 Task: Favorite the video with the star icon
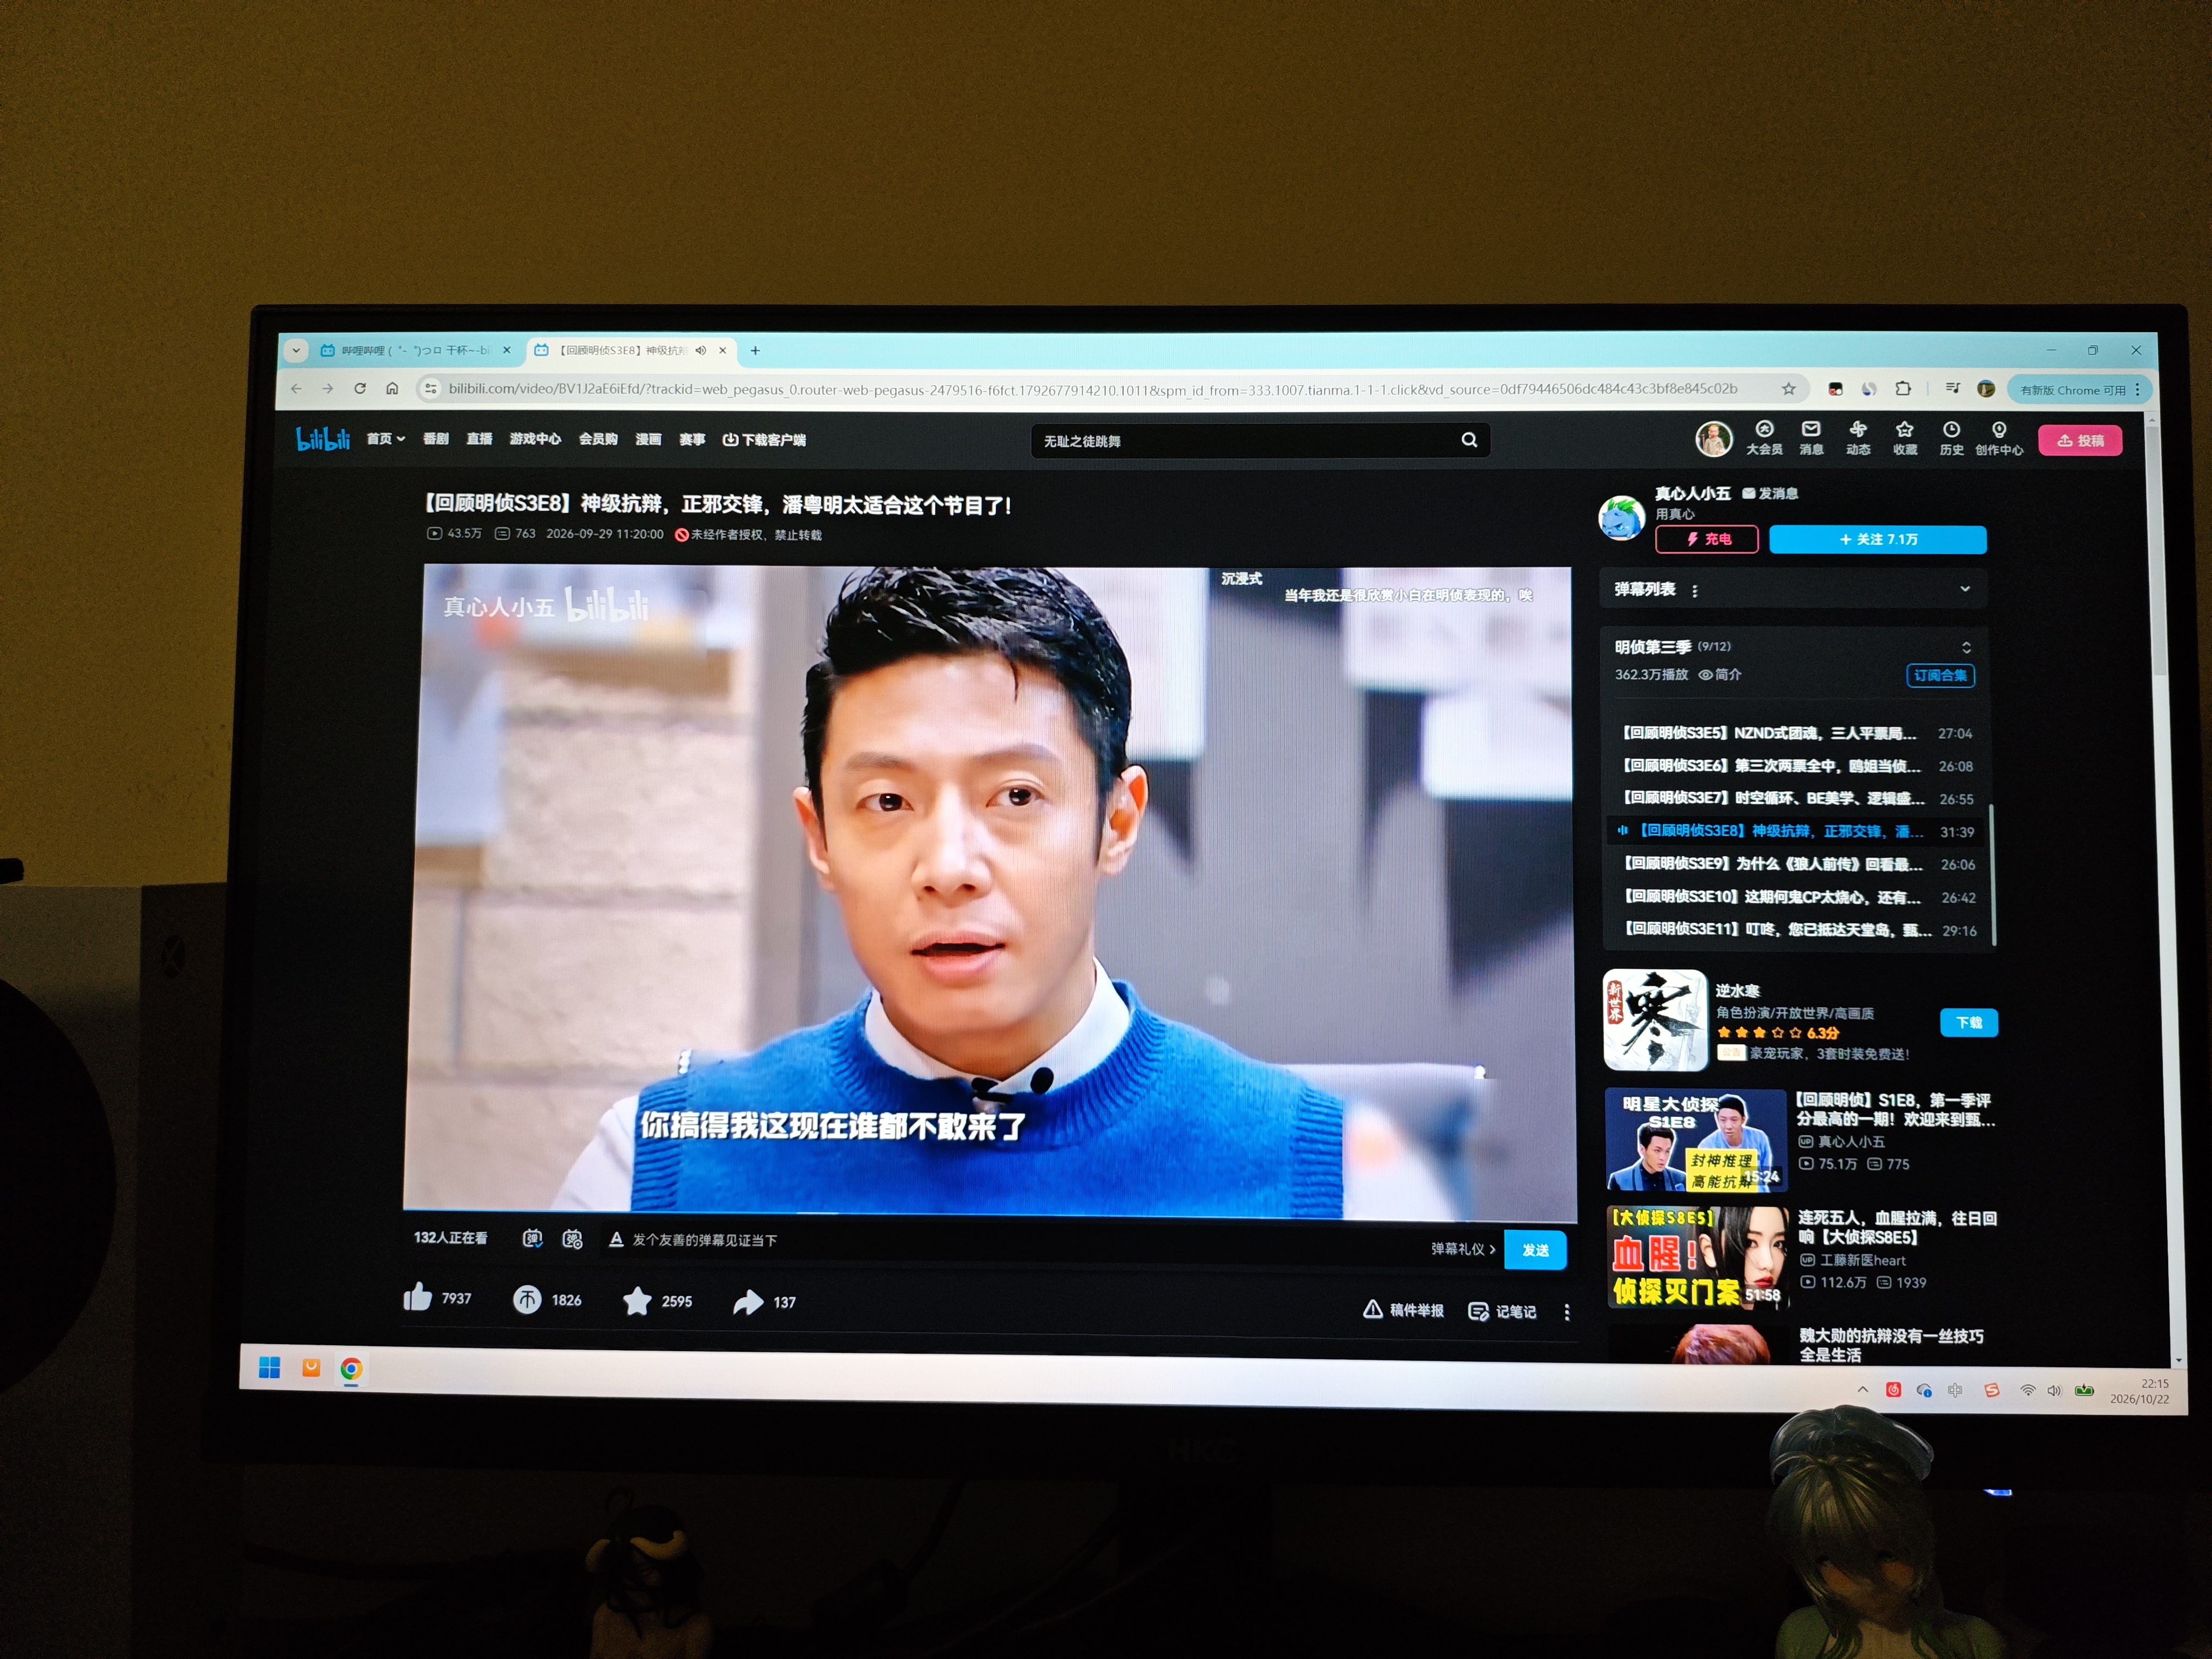(637, 1300)
